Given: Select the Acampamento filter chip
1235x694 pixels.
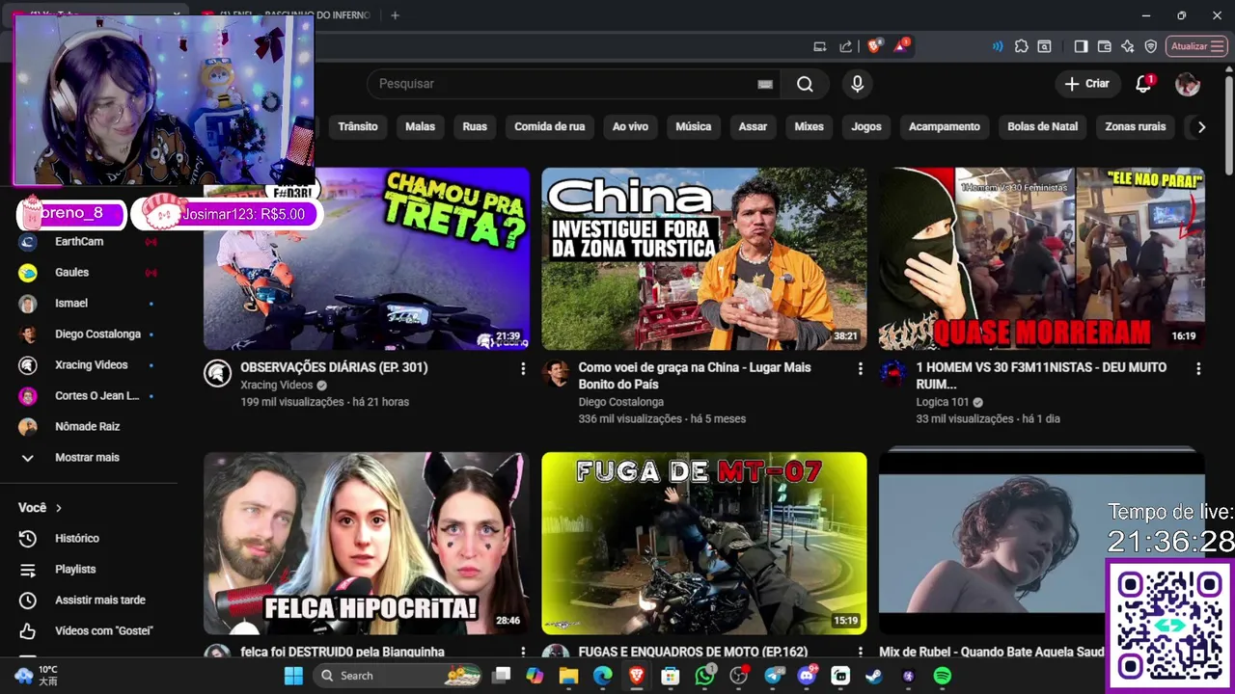Looking at the screenshot, I should pos(944,126).
